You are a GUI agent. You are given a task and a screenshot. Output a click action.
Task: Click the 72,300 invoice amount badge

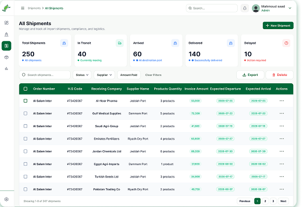tap(196, 113)
